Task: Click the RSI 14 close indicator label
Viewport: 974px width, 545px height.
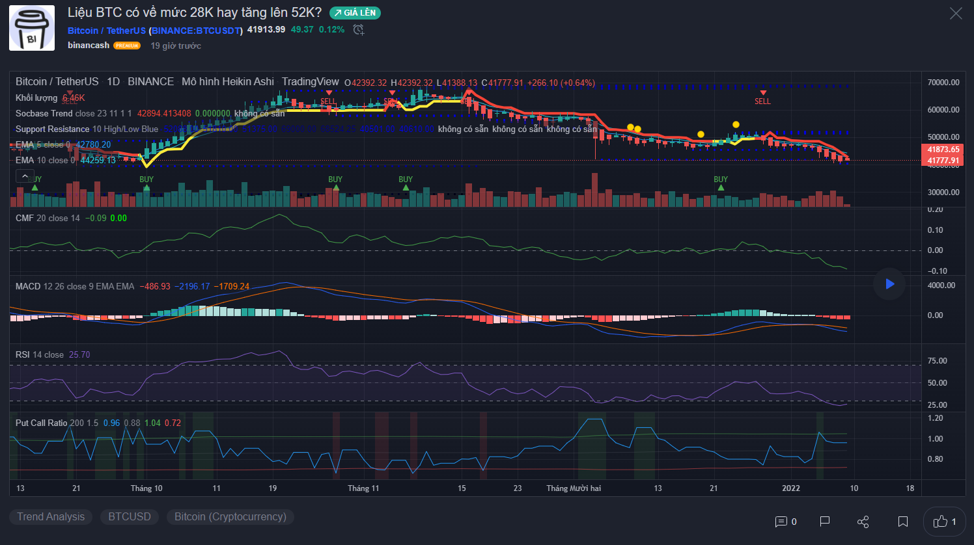Action: (40, 354)
